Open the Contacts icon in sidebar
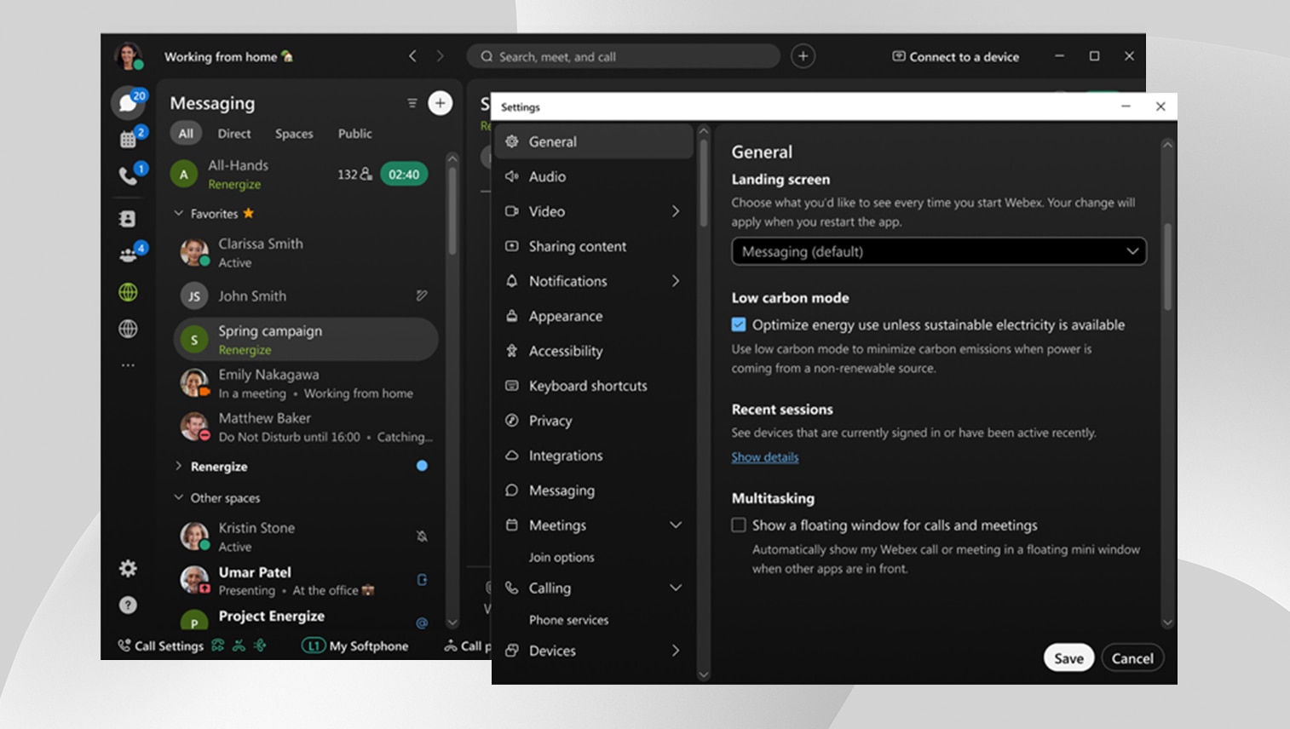The width and height of the screenshot is (1290, 729). pyautogui.click(x=128, y=219)
